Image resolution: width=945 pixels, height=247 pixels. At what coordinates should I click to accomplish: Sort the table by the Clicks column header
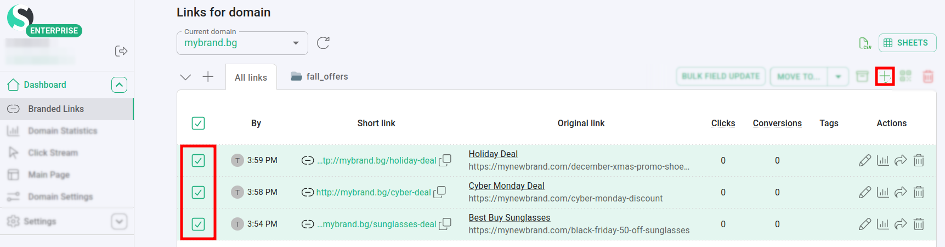723,123
